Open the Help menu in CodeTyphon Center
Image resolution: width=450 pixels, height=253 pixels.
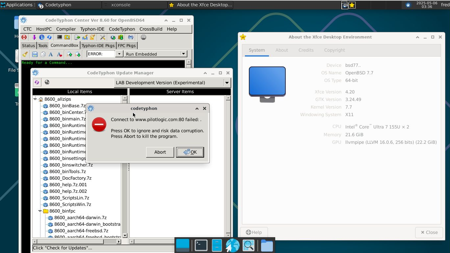tap(172, 29)
